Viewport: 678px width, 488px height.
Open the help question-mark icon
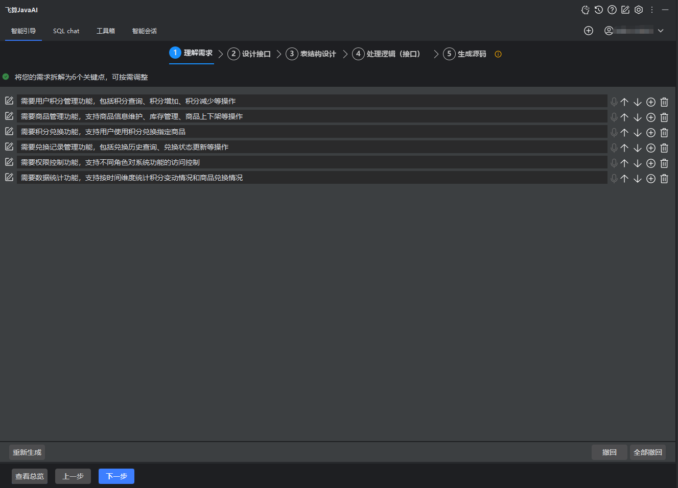(612, 10)
